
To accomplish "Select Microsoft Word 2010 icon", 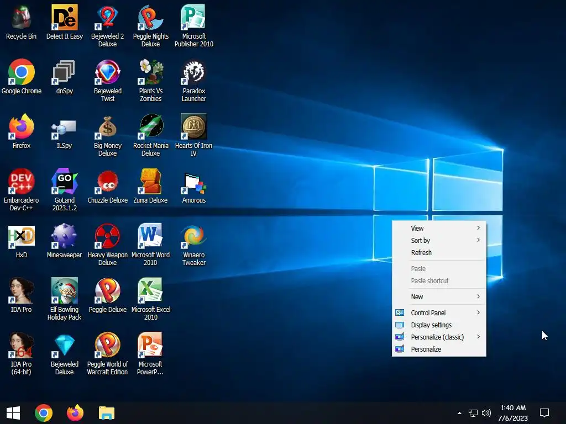I will point(150,245).
